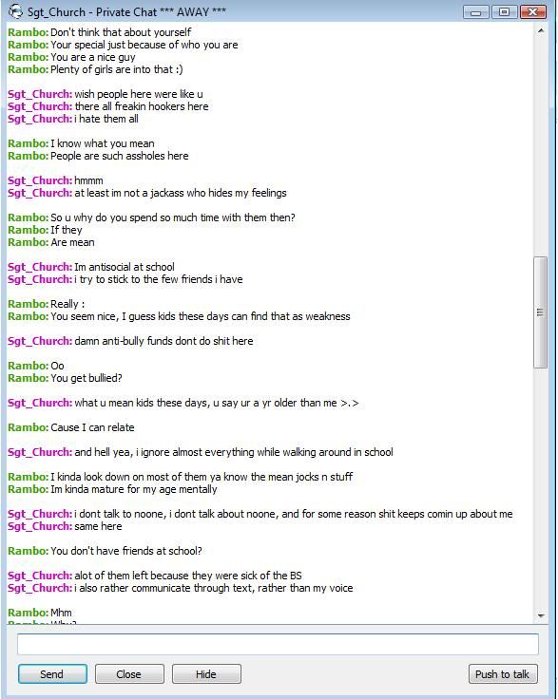Click the app icon in the title bar
558x699 pixels.
pyautogui.click(x=15, y=11)
